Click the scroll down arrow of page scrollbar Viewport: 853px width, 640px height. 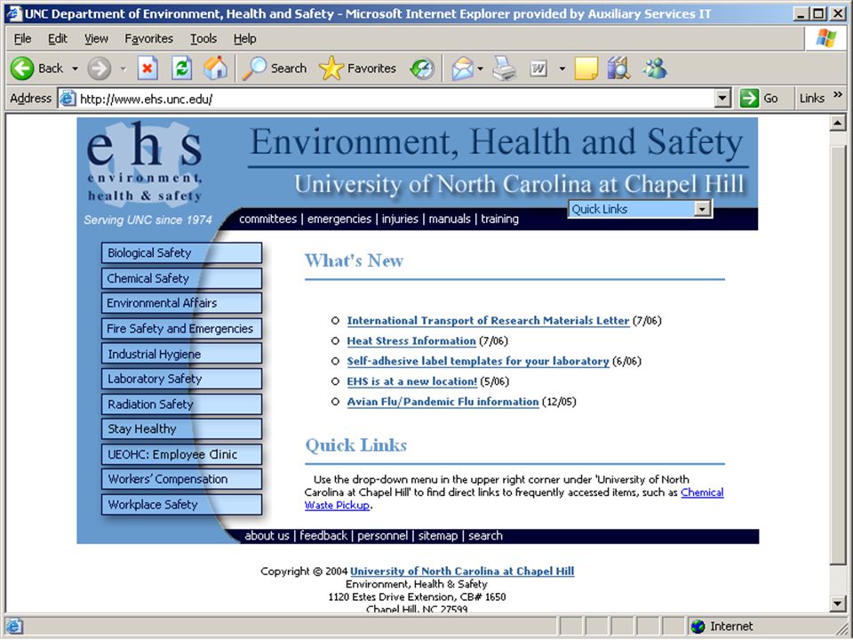(x=837, y=603)
